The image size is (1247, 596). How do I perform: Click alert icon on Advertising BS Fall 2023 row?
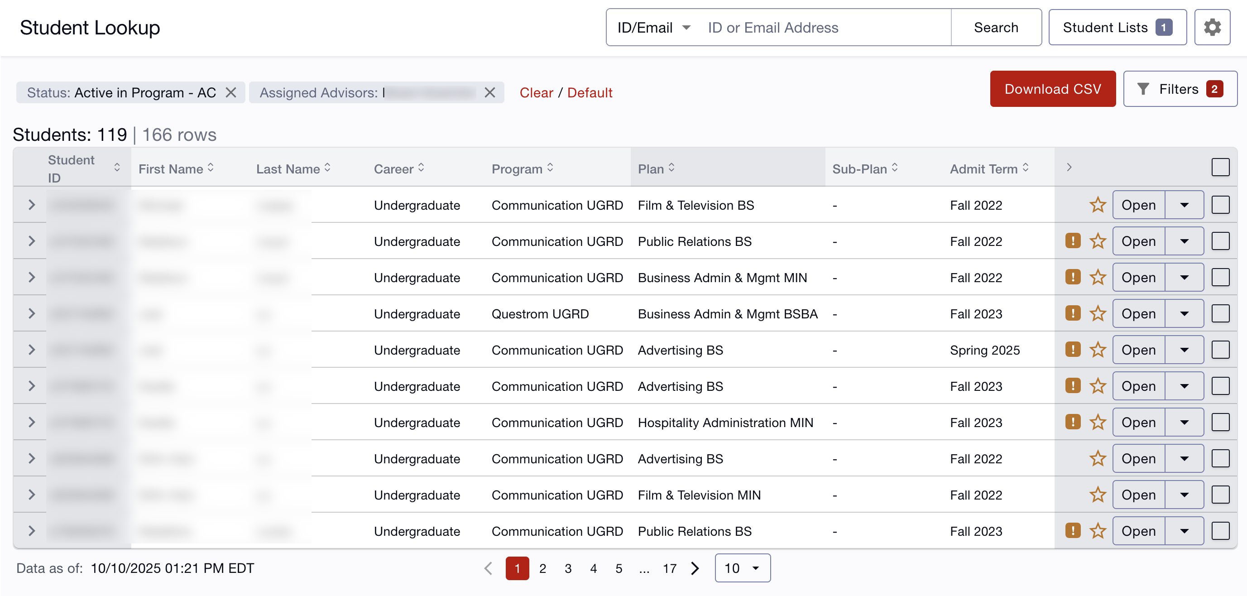pos(1073,386)
